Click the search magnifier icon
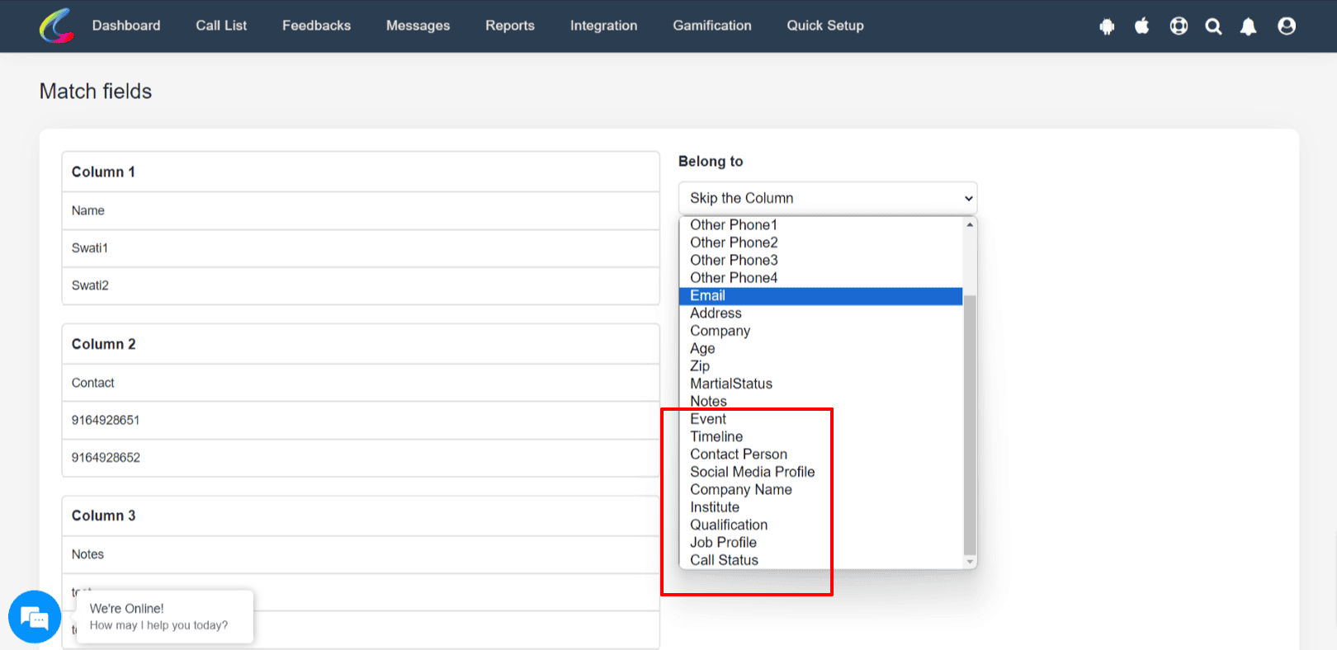Image resolution: width=1337 pixels, height=650 pixels. [x=1213, y=26]
